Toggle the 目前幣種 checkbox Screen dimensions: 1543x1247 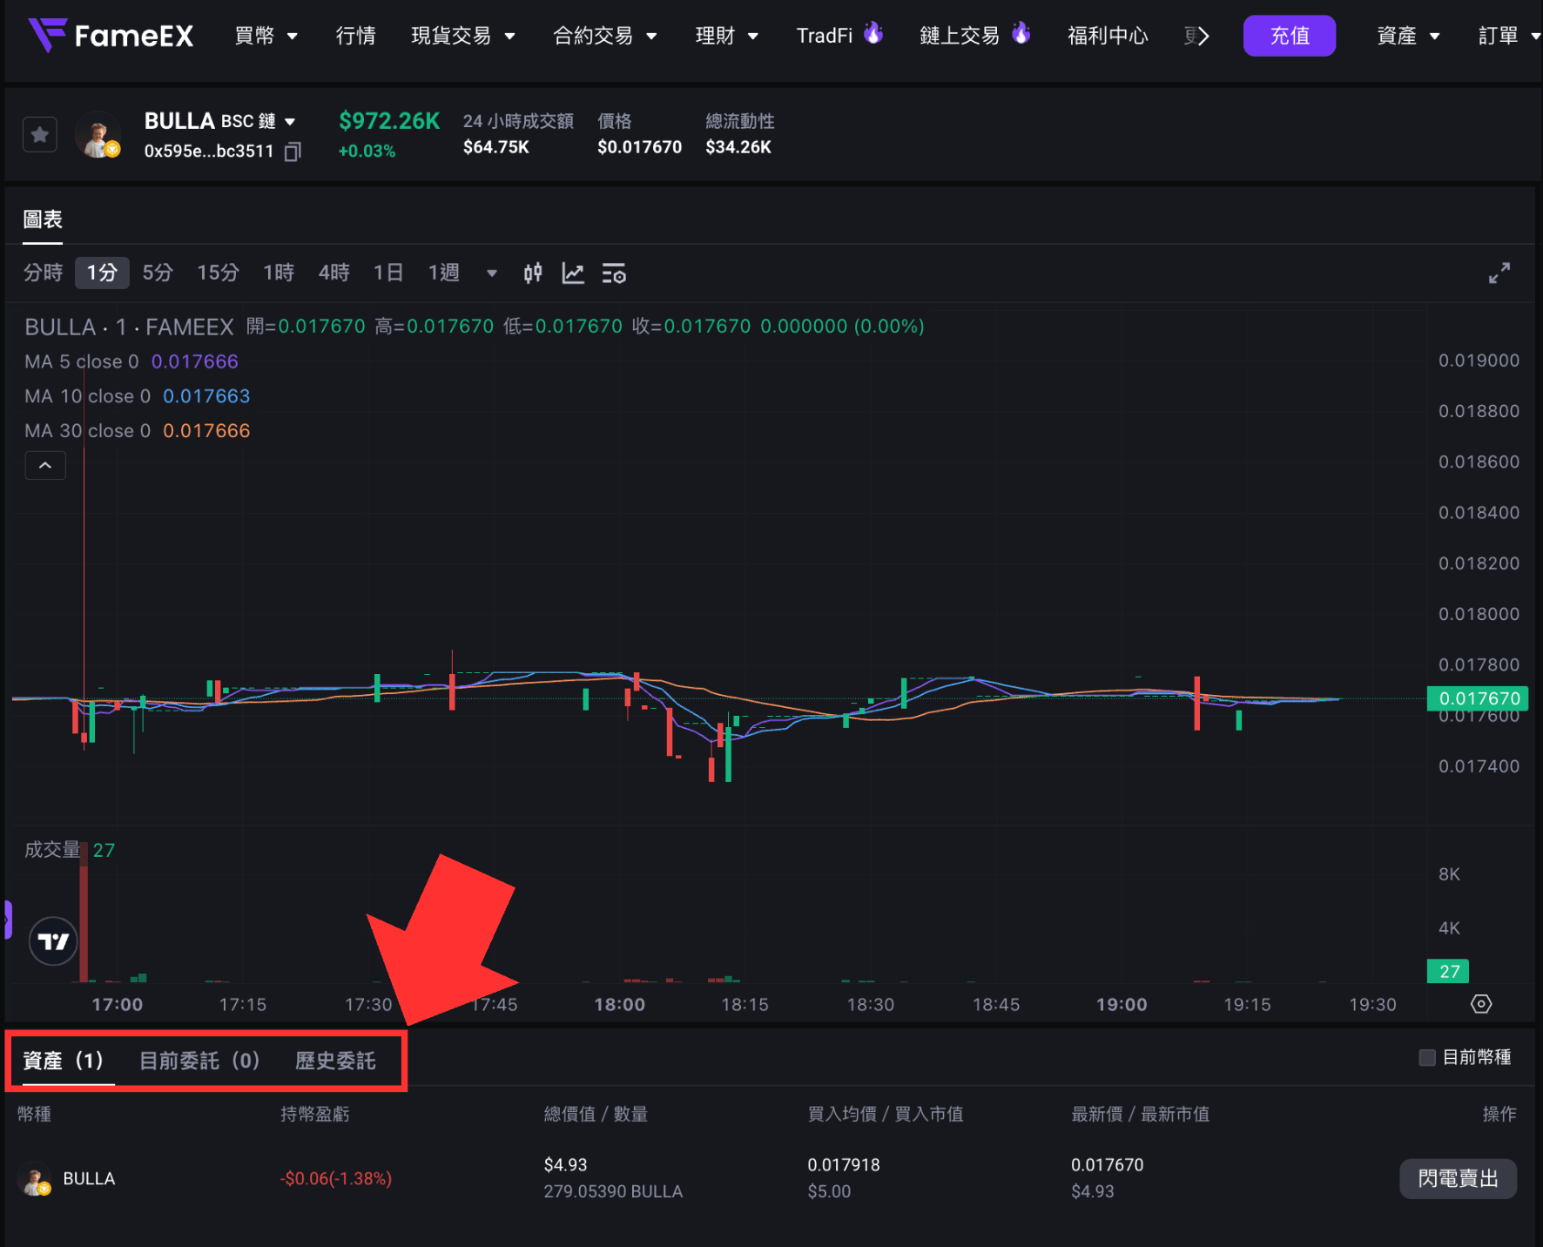pyautogui.click(x=1427, y=1057)
